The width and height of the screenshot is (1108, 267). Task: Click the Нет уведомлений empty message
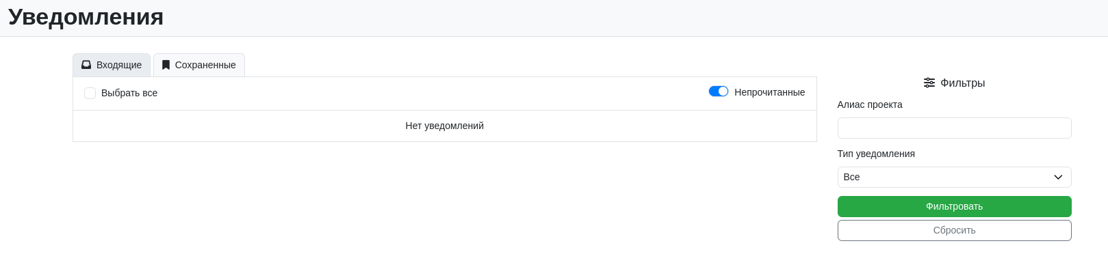445,126
